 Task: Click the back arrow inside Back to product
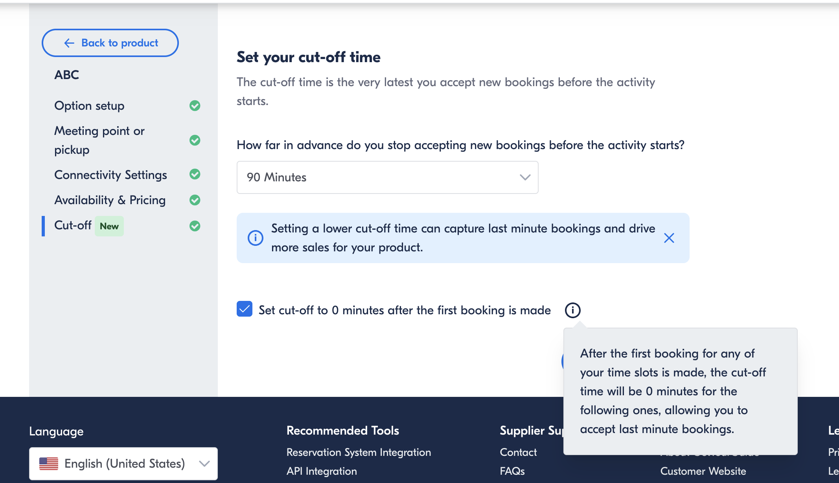69,42
